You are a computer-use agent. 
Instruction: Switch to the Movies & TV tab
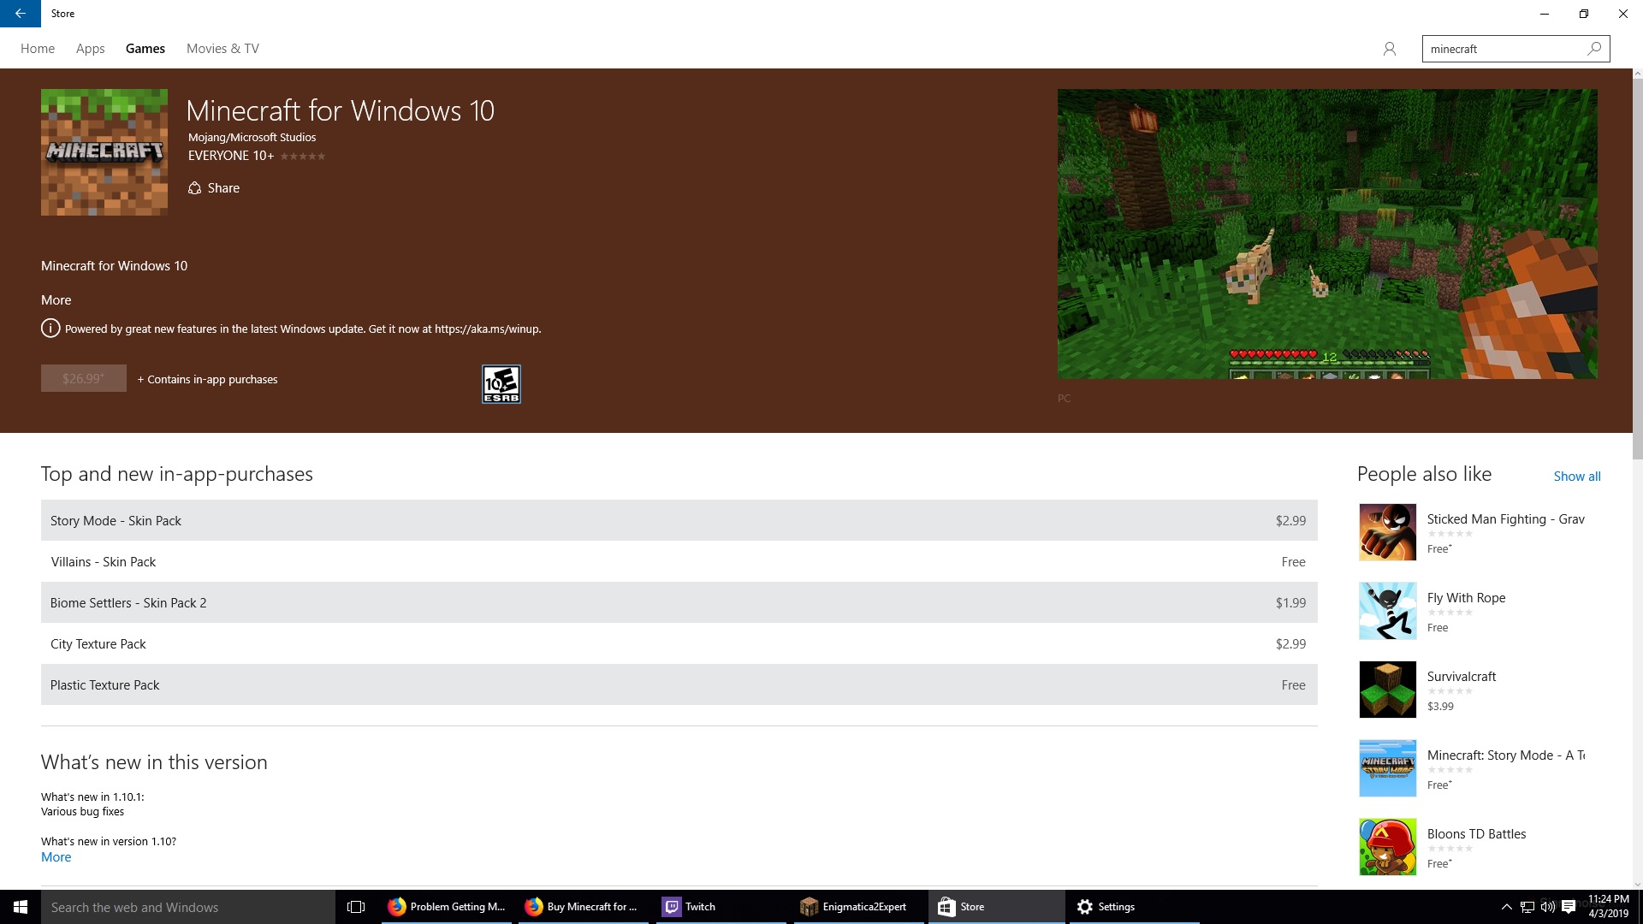(x=222, y=49)
